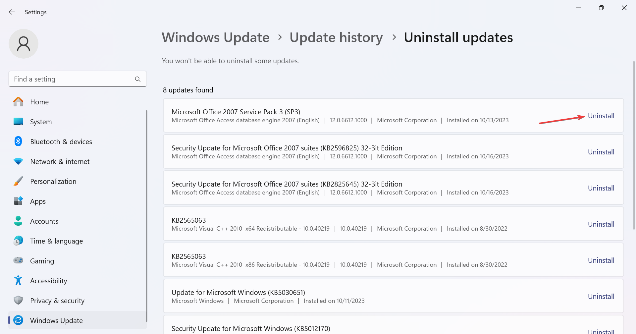Click the Accessibility figure icon

click(x=18, y=281)
